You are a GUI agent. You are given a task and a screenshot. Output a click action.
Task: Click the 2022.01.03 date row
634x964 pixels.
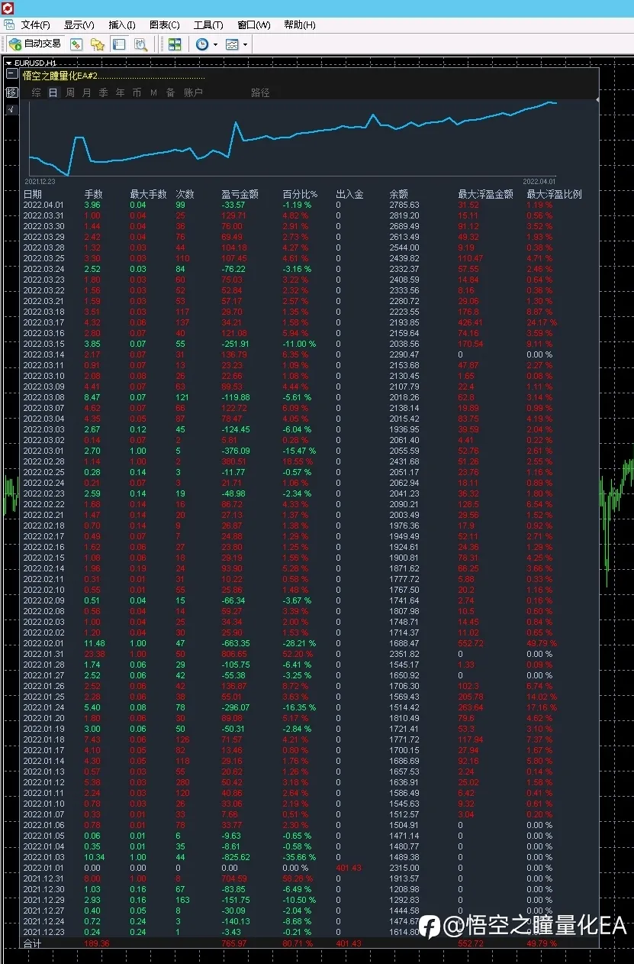[43, 857]
